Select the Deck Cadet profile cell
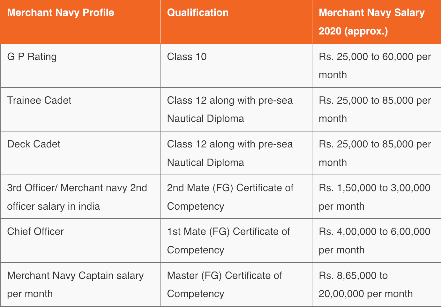 coord(80,153)
